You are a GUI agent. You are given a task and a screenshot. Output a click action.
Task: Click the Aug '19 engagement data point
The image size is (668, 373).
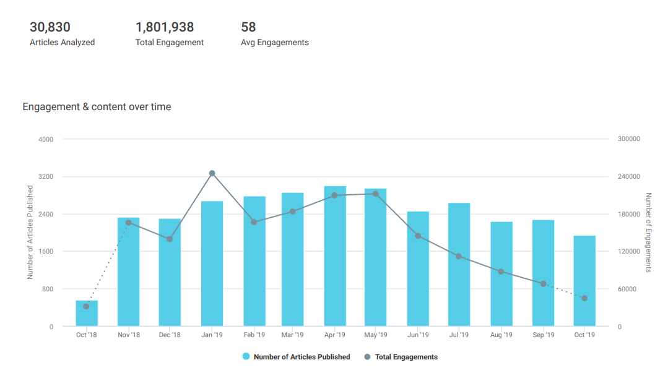pyautogui.click(x=501, y=272)
